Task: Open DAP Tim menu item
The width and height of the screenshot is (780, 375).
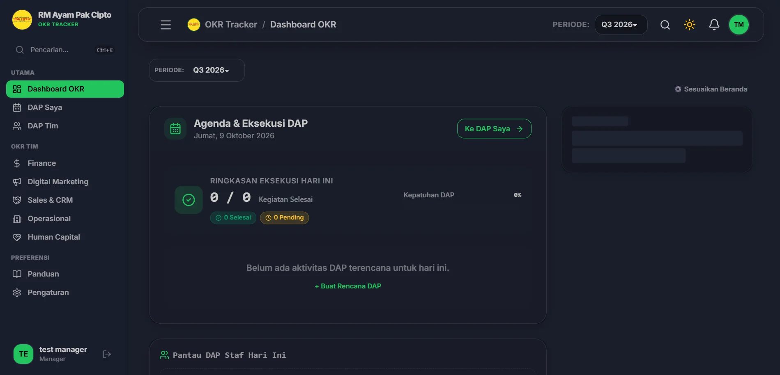Action: [65, 126]
